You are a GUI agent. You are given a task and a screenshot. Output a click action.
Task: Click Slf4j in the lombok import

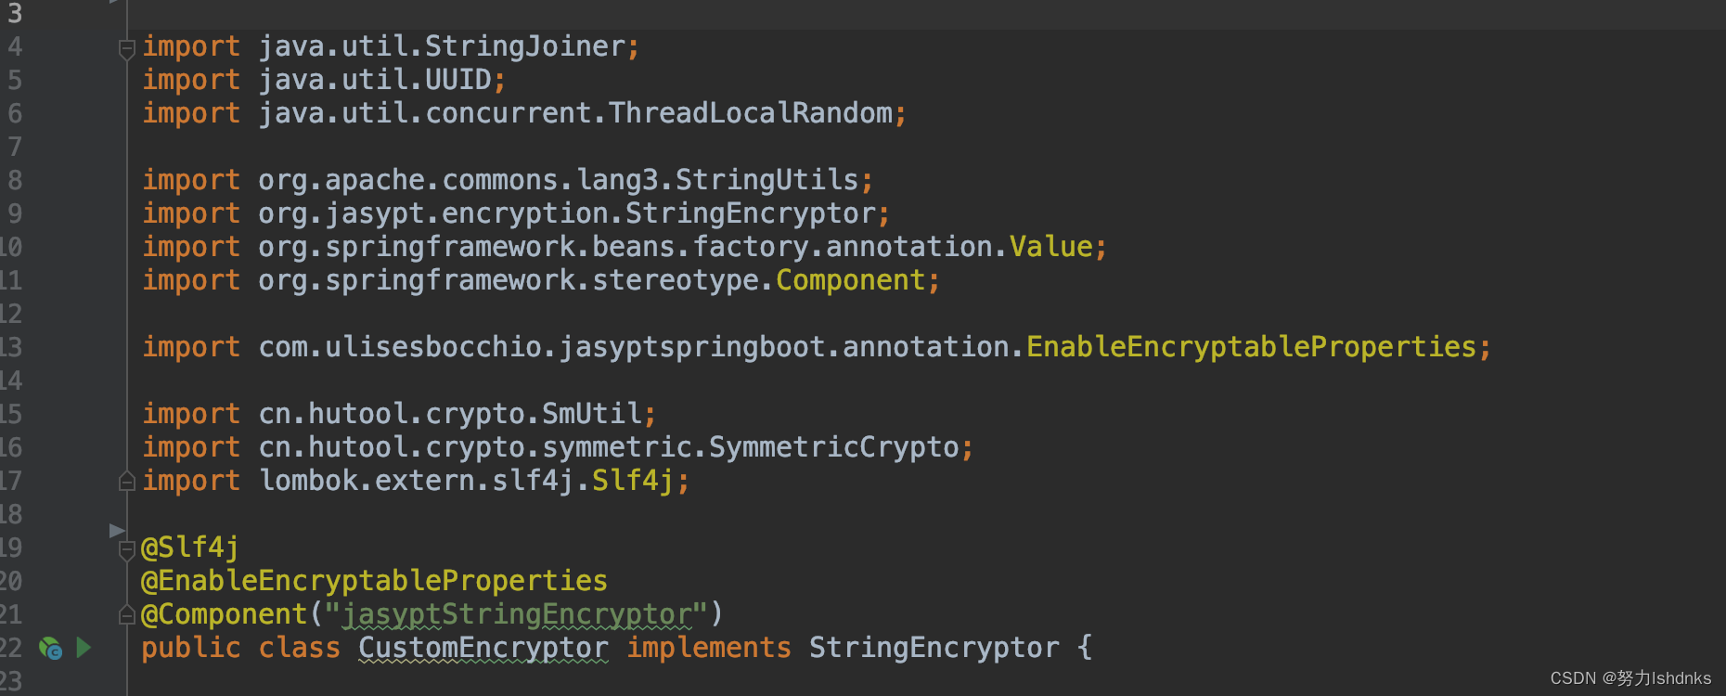(633, 481)
